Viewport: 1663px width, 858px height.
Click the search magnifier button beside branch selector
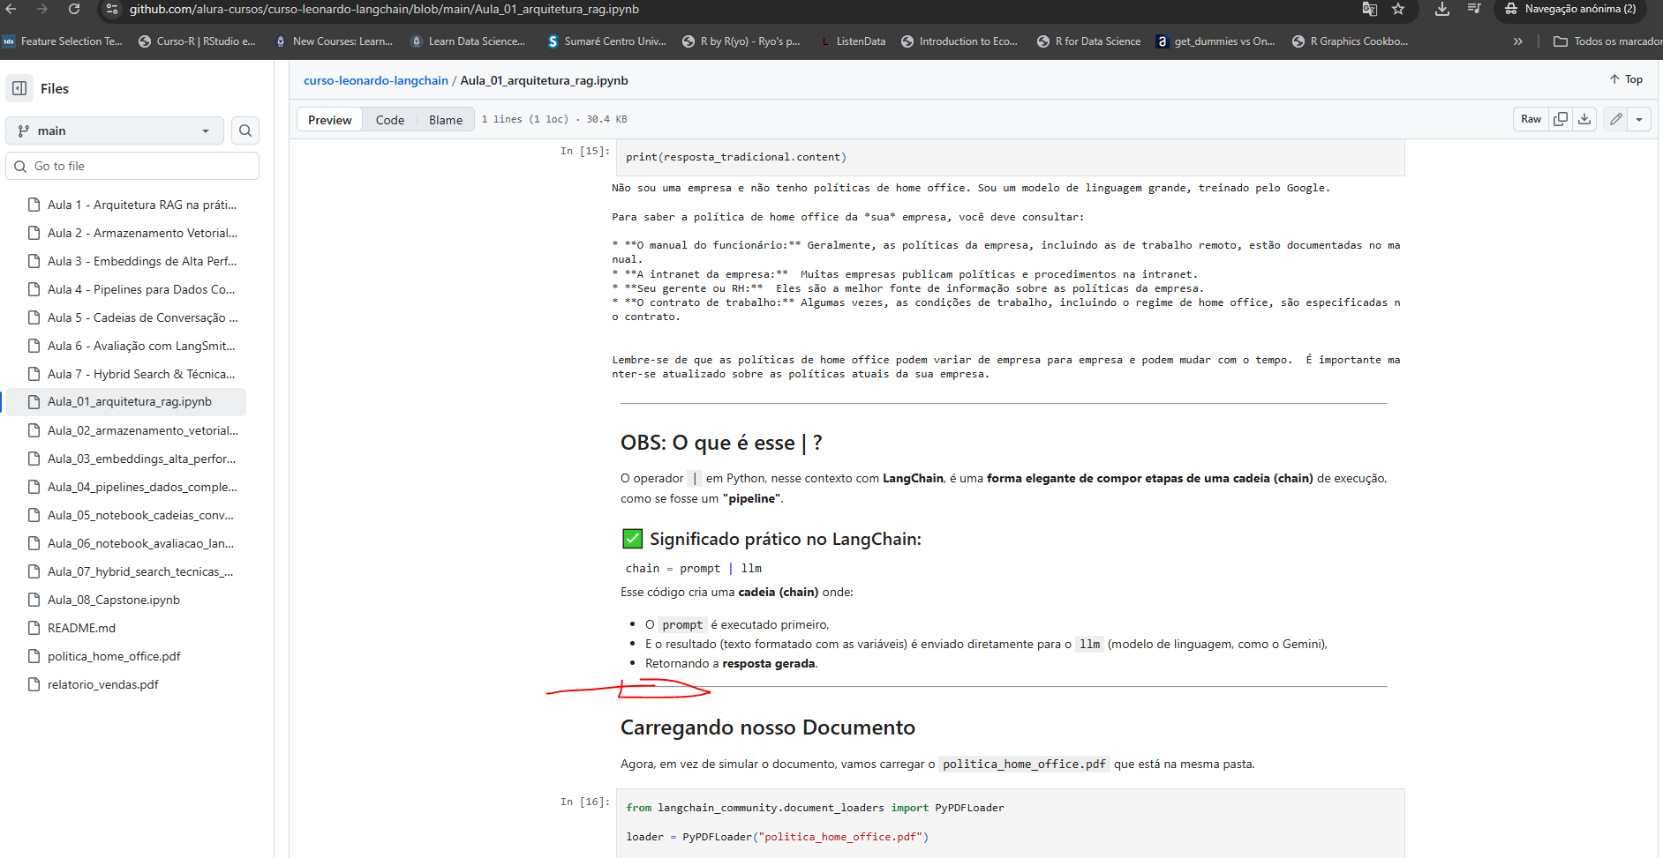(x=245, y=131)
